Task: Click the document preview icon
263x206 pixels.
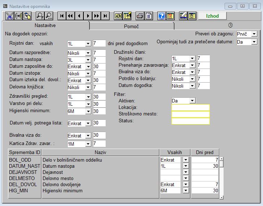Action: tap(149, 16)
